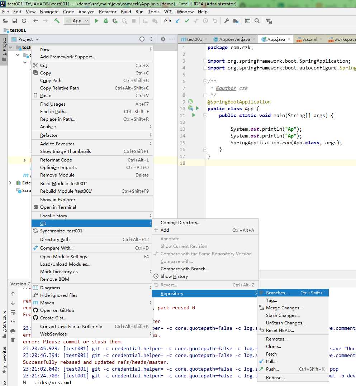
Task: Select Open on GitHub menu entry
Action: pyautogui.click(x=92, y=310)
